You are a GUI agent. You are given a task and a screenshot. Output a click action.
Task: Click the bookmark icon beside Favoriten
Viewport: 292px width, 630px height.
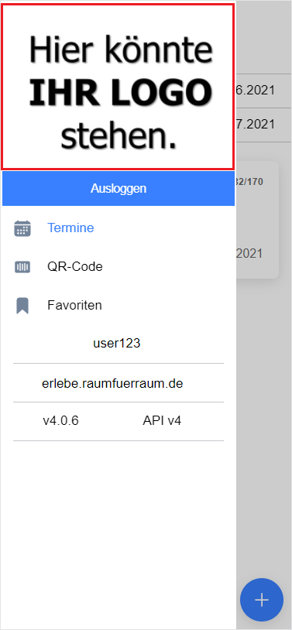click(22, 306)
